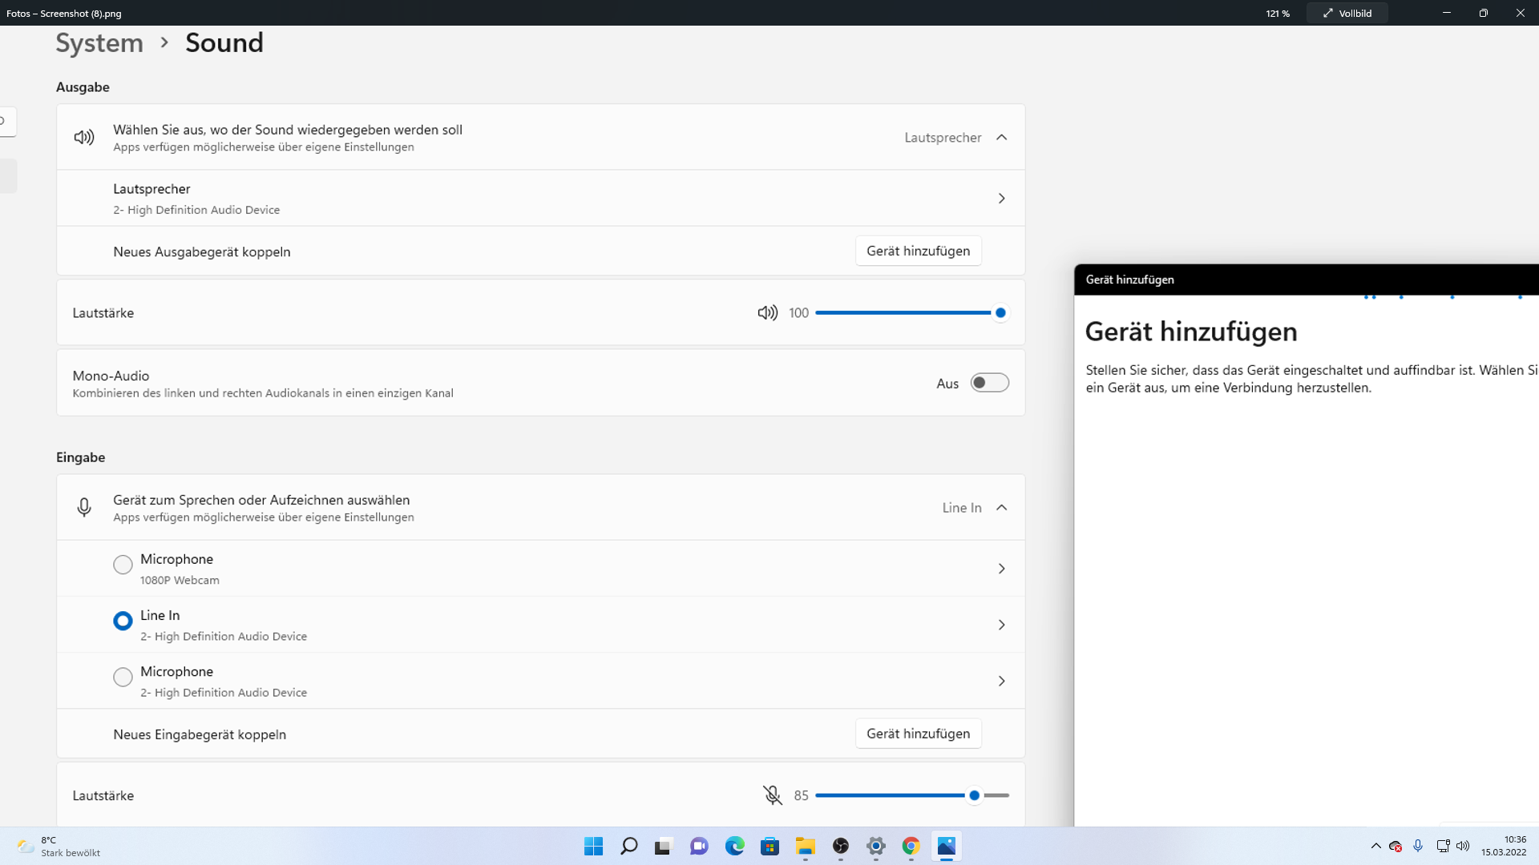Select the 1080P Webcam Microphone radio button
Viewport: 1539px width, 865px height.
click(123, 565)
